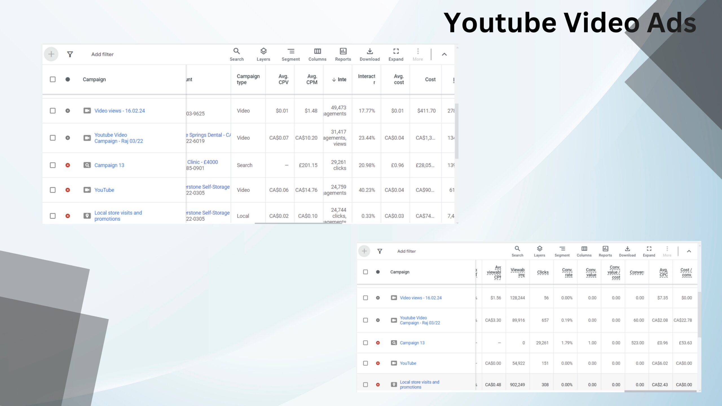Image resolution: width=722 pixels, height=406 pixels.
Task: Open Search in the upper table toolbar
Action: click(237, 54)
